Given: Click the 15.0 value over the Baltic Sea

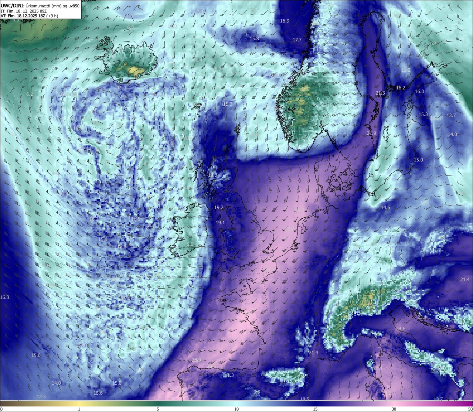Looking at the screenshot, I should (418, 160).
